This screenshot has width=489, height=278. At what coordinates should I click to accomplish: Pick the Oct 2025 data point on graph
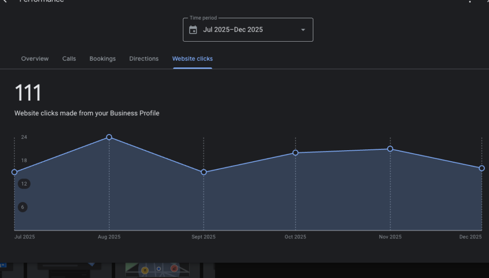click(x=295, y=153)
